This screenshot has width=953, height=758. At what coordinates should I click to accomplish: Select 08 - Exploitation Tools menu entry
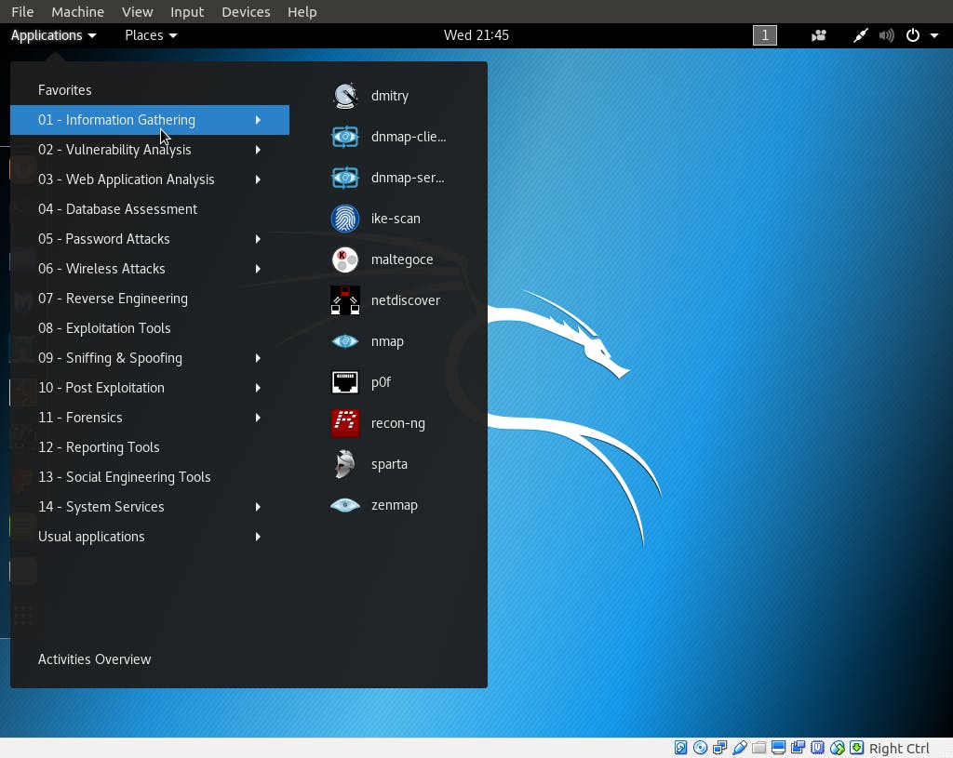[x=104, y=328]
